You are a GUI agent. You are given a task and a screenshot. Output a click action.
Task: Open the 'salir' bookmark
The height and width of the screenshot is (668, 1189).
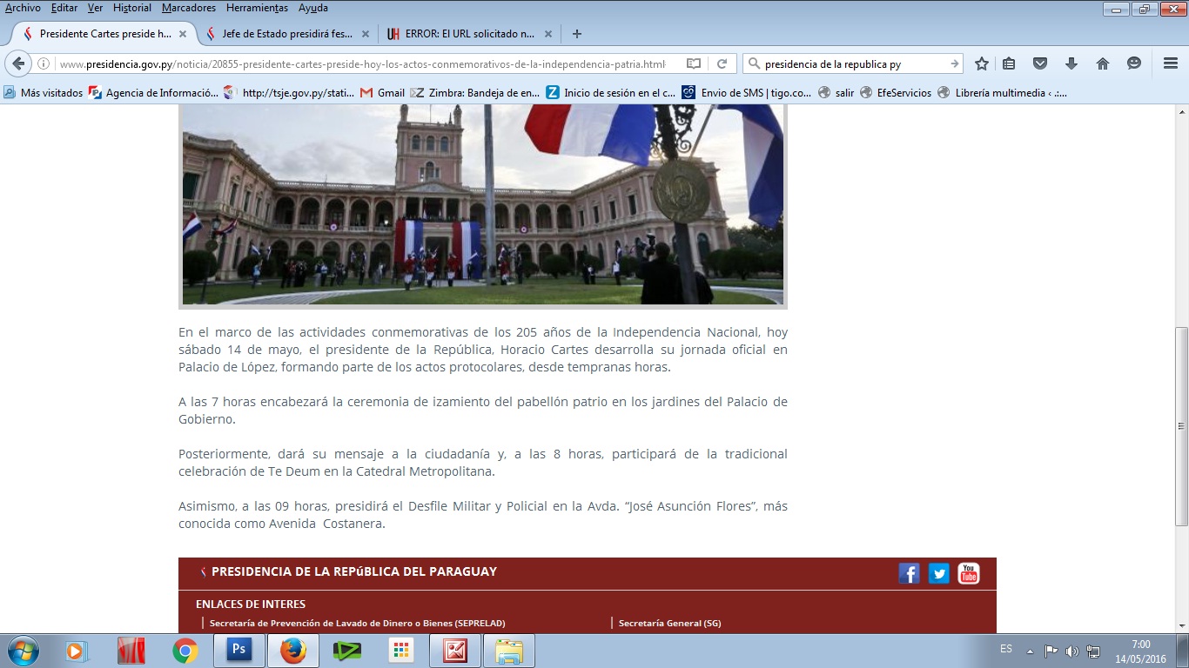coord(836,92)
